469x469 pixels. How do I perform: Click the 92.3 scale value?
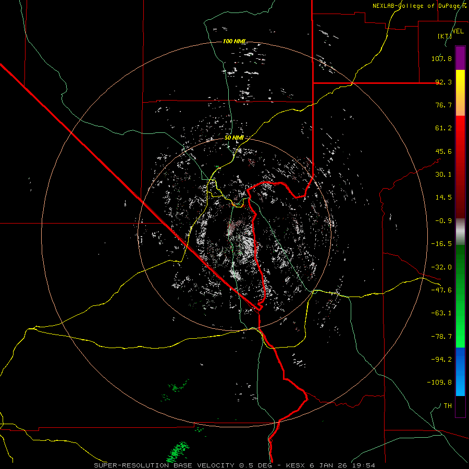443,82
